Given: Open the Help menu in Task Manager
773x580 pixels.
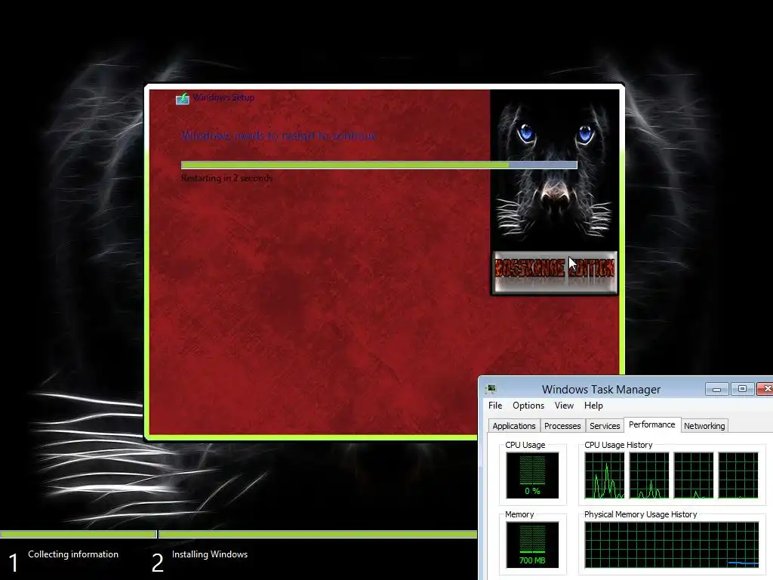Looking at the screenshot, I should [x=593, y=406].
